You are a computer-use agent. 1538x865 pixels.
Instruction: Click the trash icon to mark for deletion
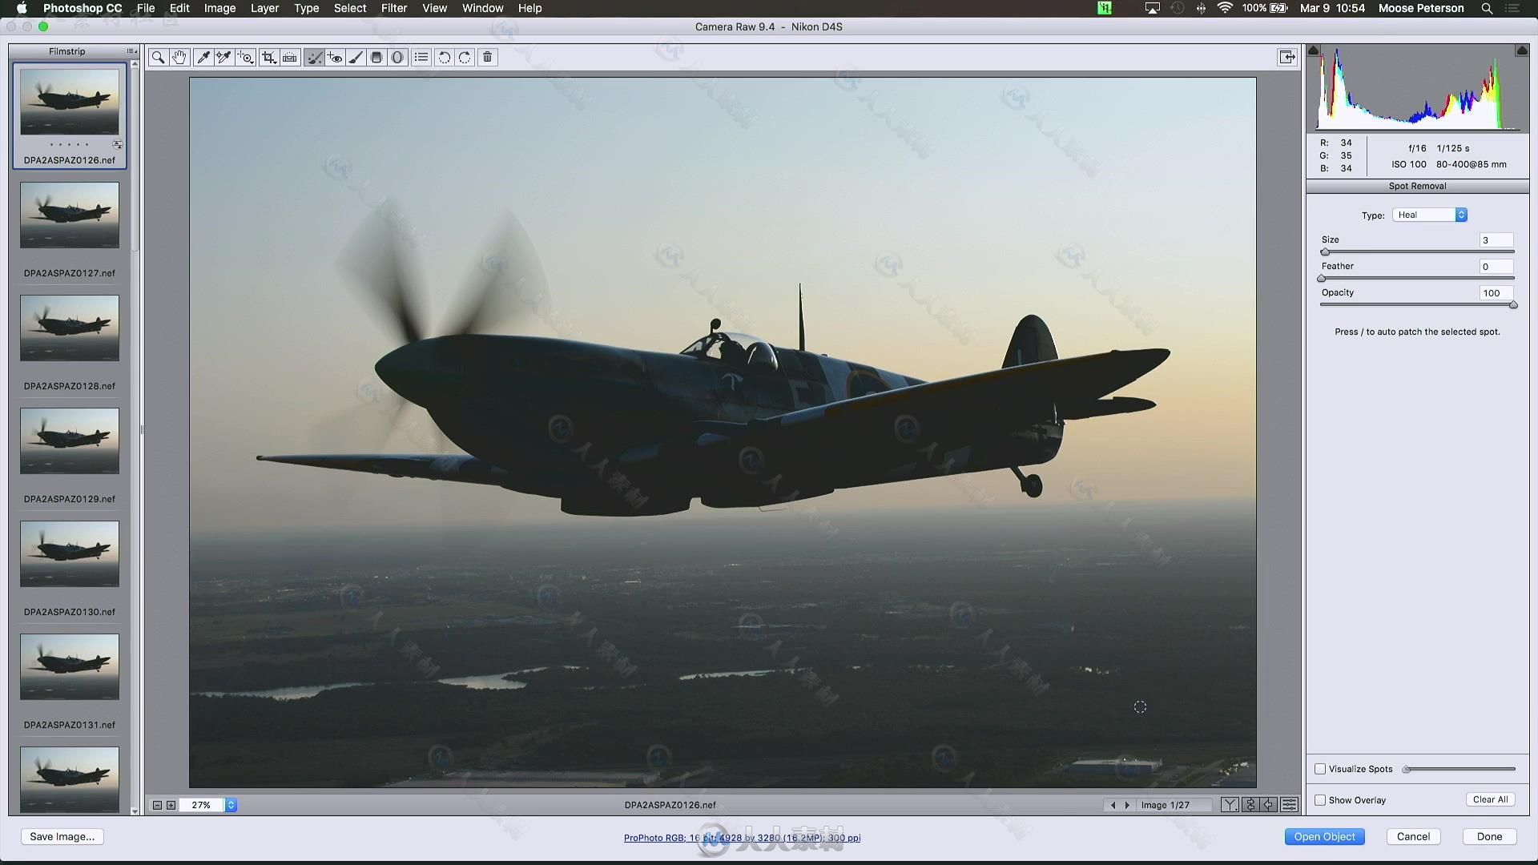(488, 58)
